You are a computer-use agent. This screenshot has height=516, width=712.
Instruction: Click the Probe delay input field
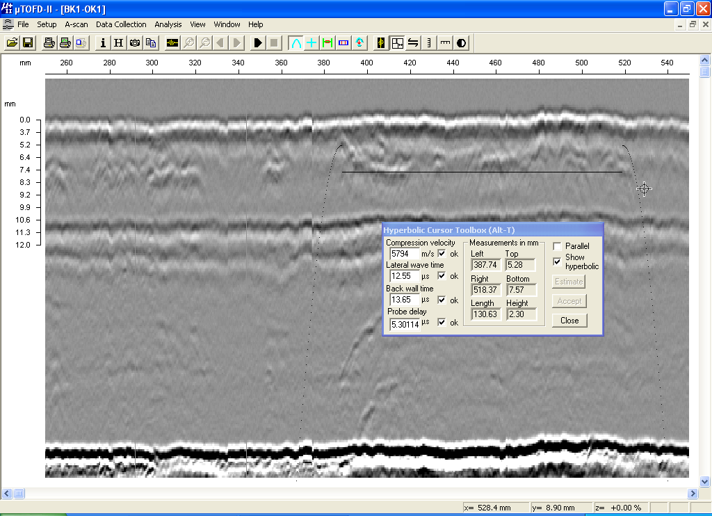point(405,324)
